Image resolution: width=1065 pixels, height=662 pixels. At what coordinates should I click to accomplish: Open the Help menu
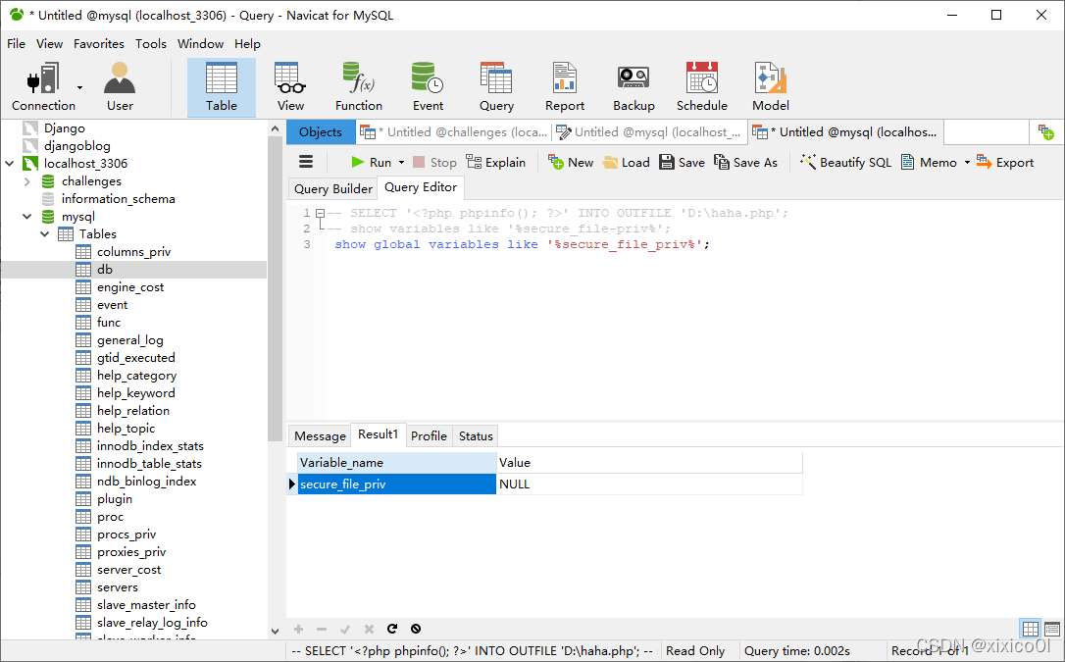247,43
